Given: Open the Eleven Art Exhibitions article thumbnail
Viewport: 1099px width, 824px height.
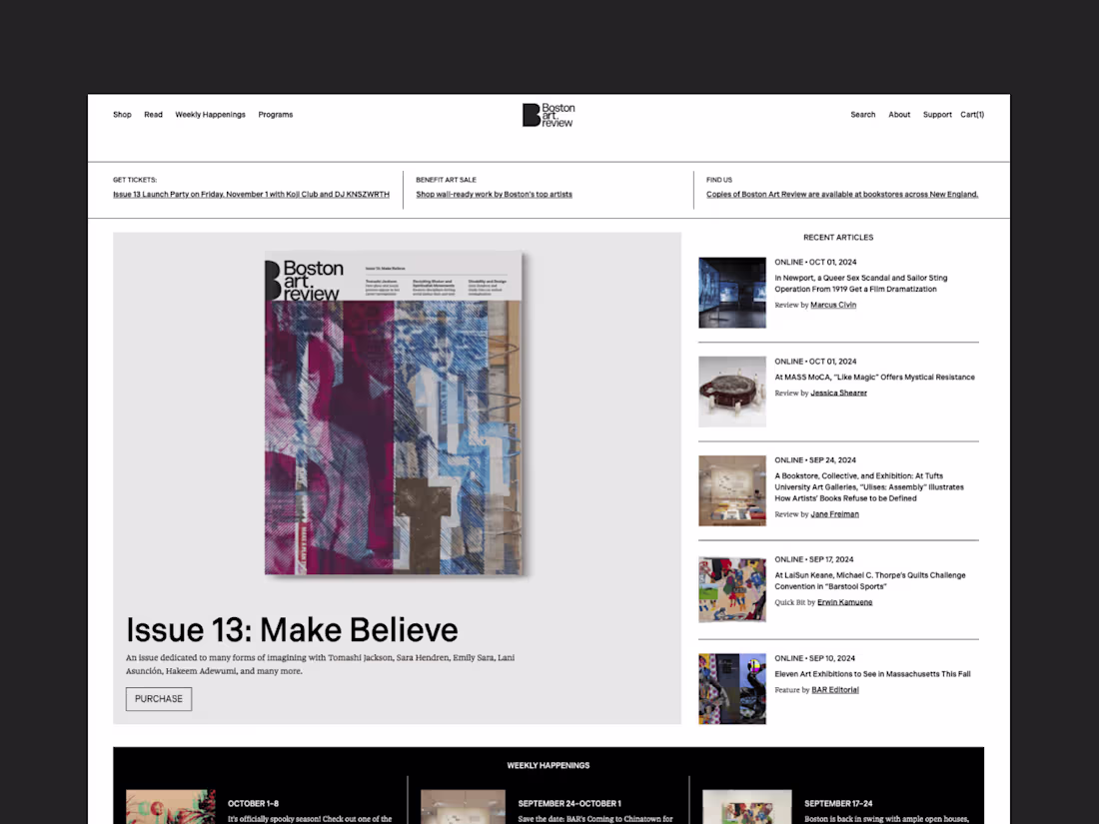Looking at the screenshot, I should (731, 688).
